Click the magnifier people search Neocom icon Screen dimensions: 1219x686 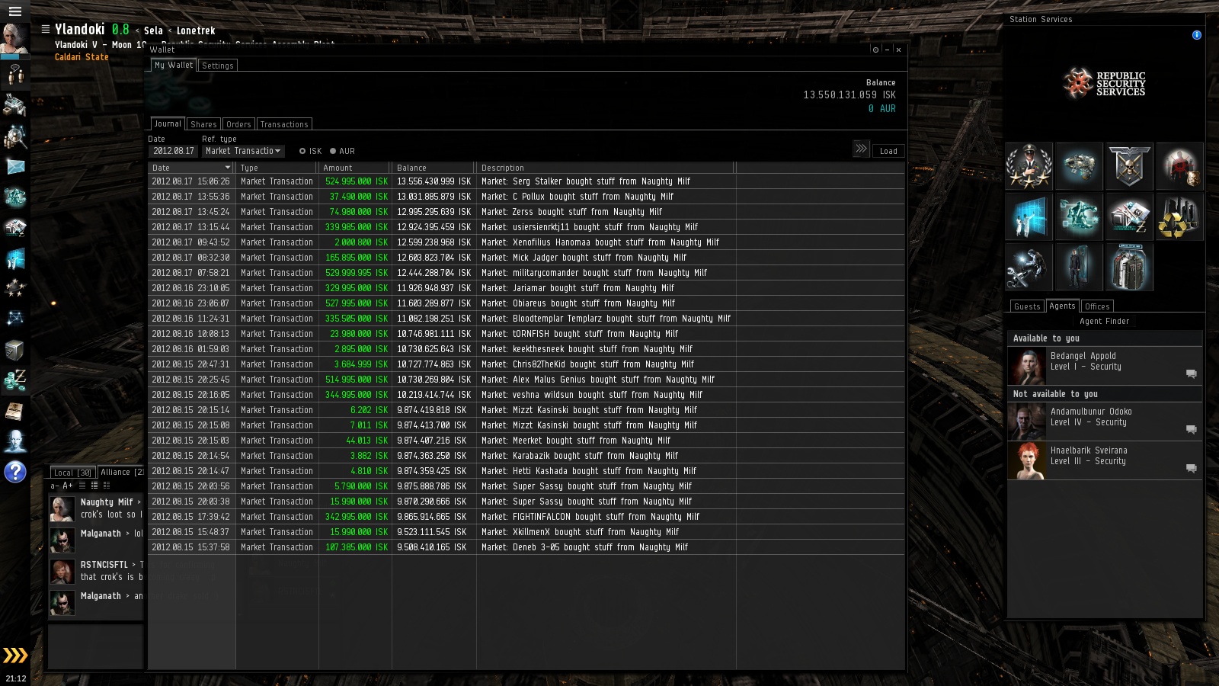(15, 136)
